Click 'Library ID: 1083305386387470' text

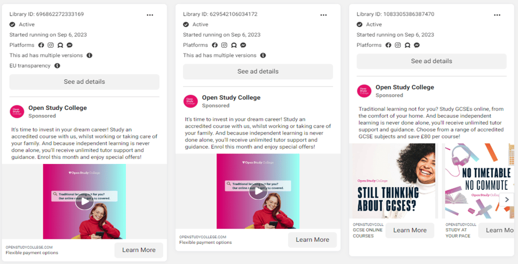pos(395,14)
